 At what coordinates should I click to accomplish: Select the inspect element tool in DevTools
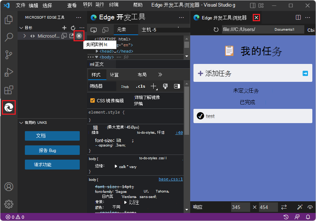(93, 31)
